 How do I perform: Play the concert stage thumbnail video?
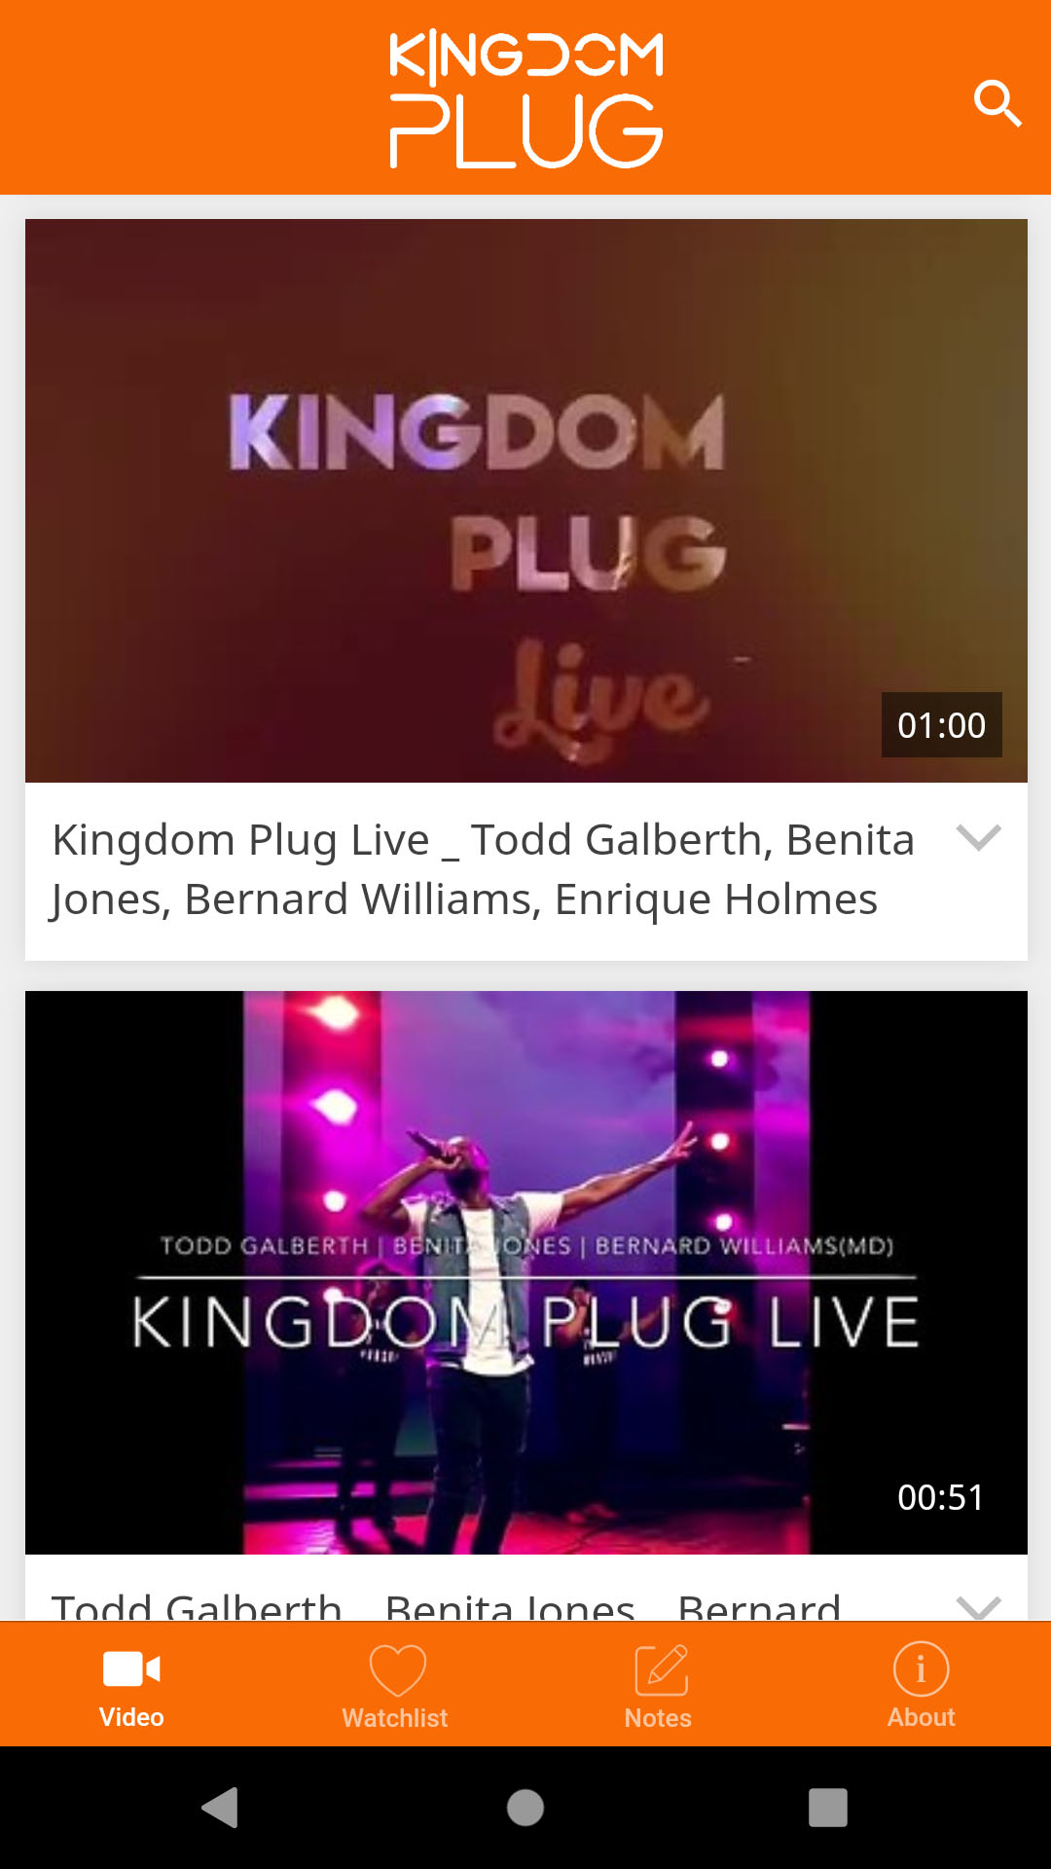pos(526,1272)
